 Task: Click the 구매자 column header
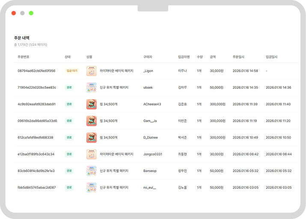(x=148, y=56)
